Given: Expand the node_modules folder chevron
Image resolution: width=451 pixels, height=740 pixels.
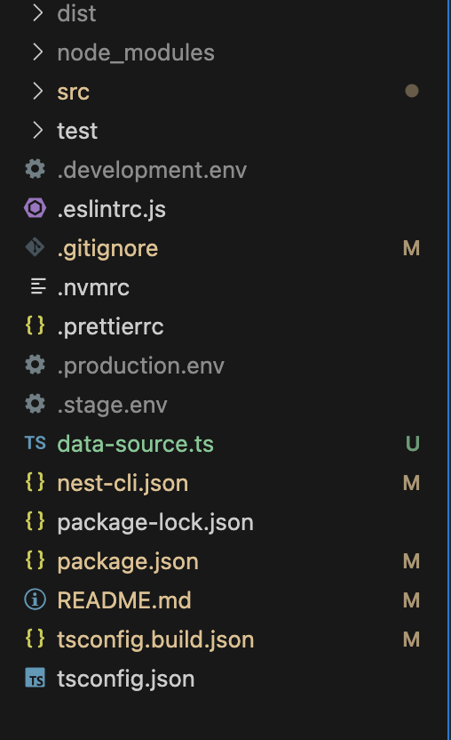Looking at the screenshot, I should click(x=37, y=52).
